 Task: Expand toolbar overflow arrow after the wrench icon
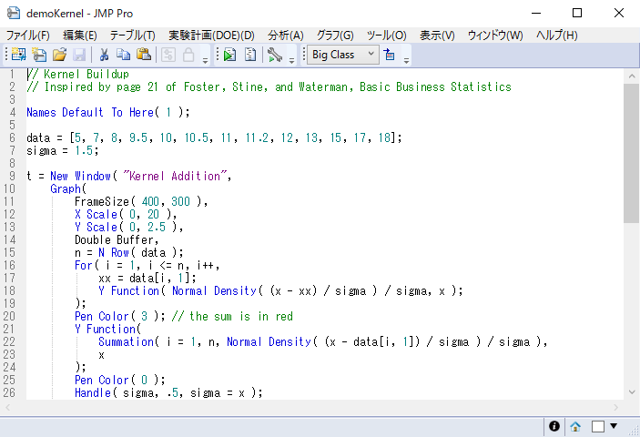point(292,58)
